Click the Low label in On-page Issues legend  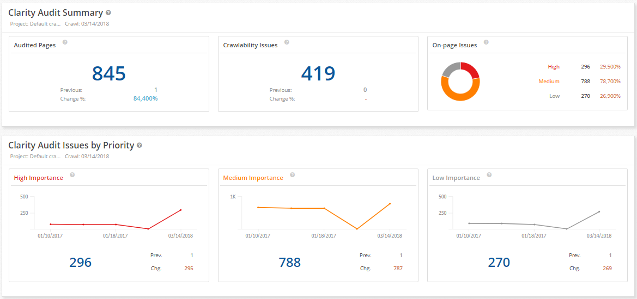click(x=555, y=96)
